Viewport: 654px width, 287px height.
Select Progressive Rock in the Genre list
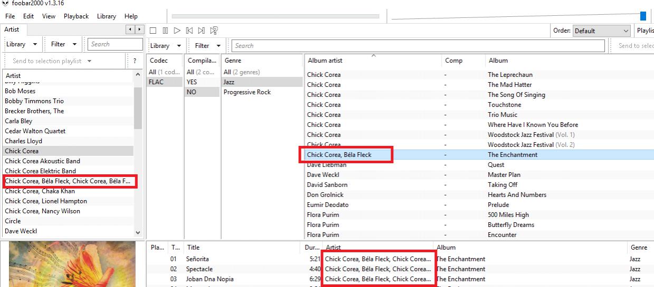(247, 92)
